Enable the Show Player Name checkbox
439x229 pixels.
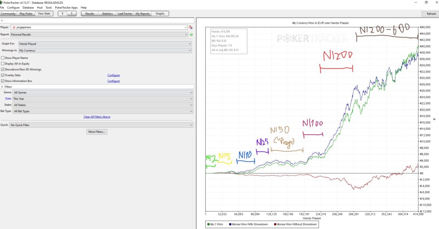pyautogui.click(x=3, y=58)
